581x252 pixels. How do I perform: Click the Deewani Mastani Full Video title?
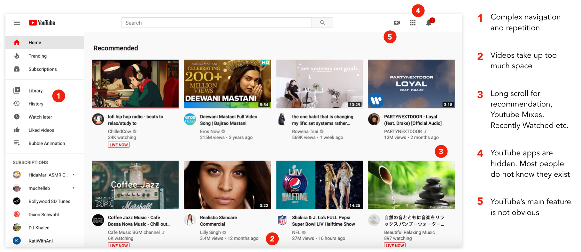[229, 120]
